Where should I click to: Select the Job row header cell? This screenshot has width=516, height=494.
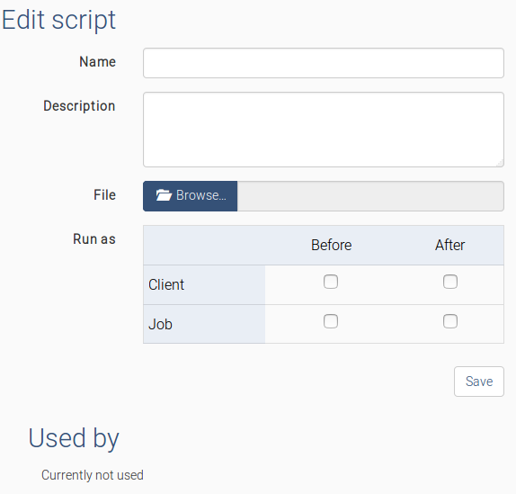tap(204, 324)
